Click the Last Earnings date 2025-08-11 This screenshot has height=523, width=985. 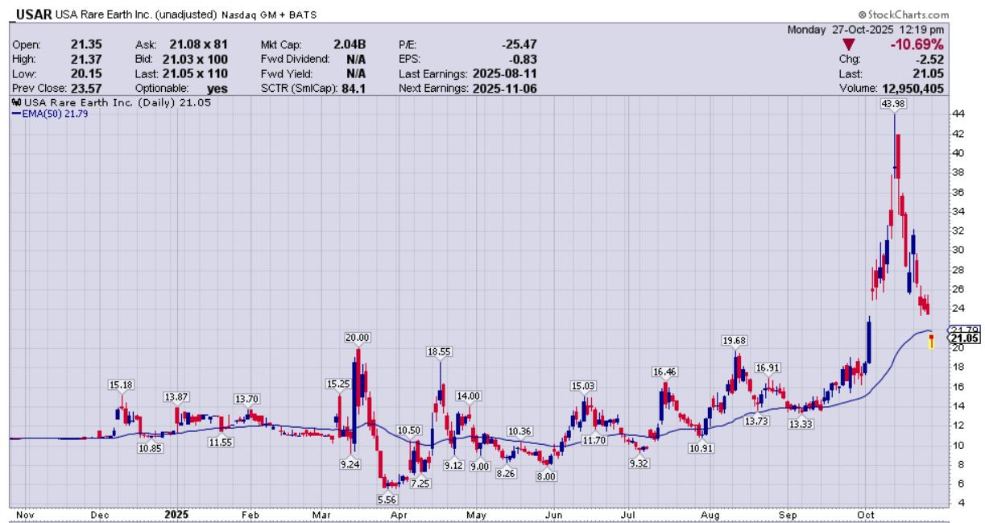click(x=506, y=73)
